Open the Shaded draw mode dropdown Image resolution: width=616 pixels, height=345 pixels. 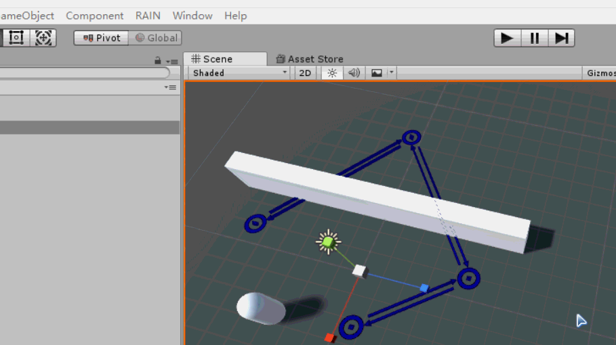coord(239,73)
